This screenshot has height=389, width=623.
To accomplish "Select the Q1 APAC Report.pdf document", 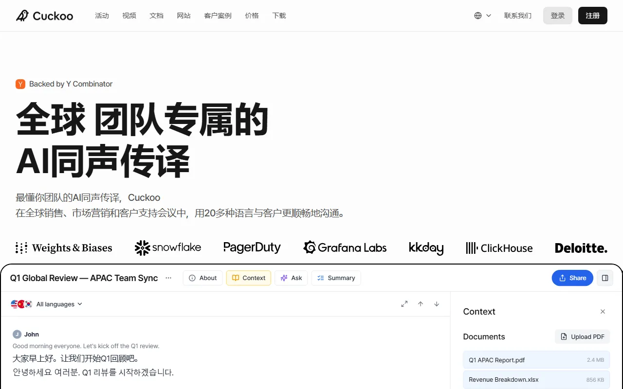I will (496, 360).
